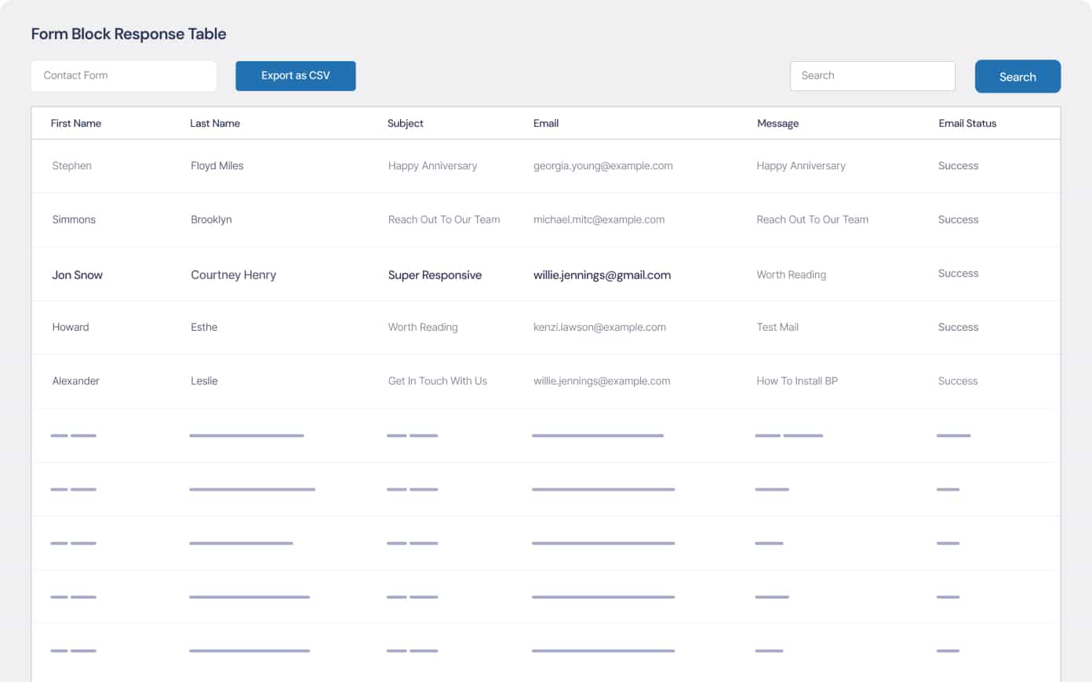The image size is (1092, 682).
Task: Click the Last Name column header
Action: [215, 123]
